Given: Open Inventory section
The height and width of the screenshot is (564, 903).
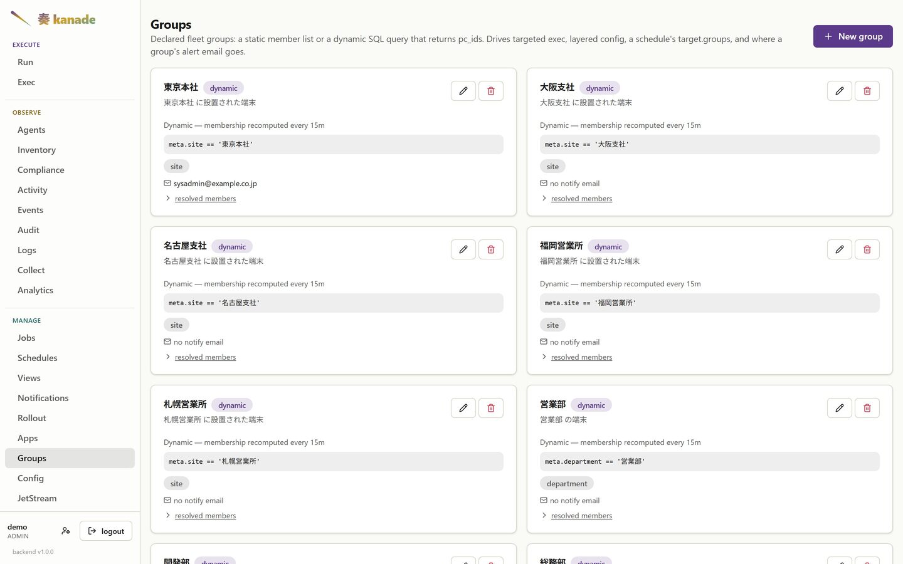Looking at the screenshot, I should [70, 150].
